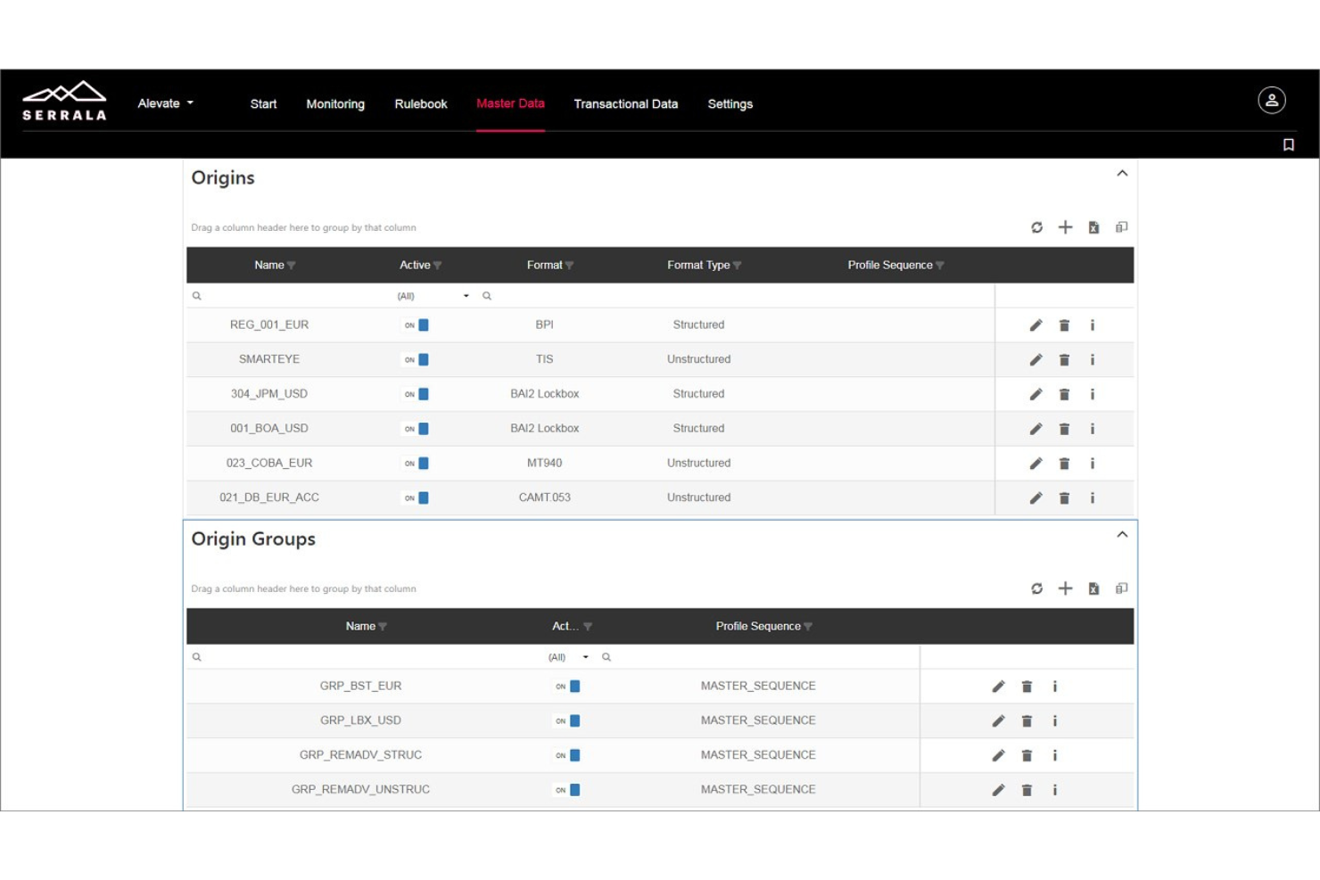Toggle REG_001_EUR active switch off
The height and width of the screenshot is (880, 1320).
417,325
